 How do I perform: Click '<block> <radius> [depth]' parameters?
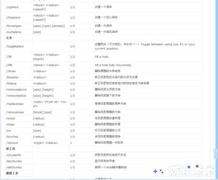click(x=46, y=57)
